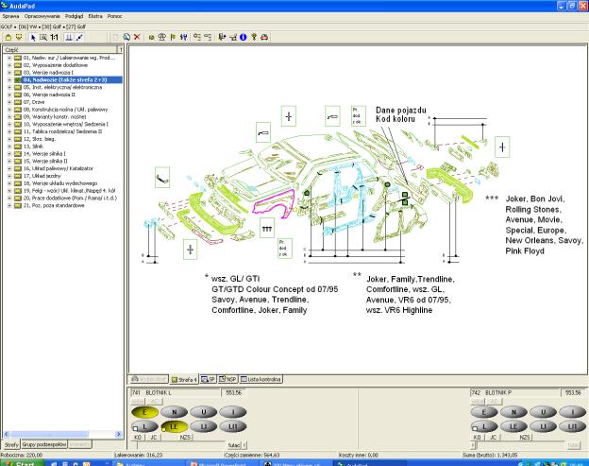Screen dimensions: 589x466
Task: Click the red car toolbar icon
Action: pos(264,37)
